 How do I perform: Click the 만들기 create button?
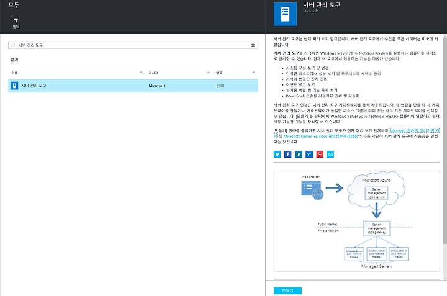287,290
